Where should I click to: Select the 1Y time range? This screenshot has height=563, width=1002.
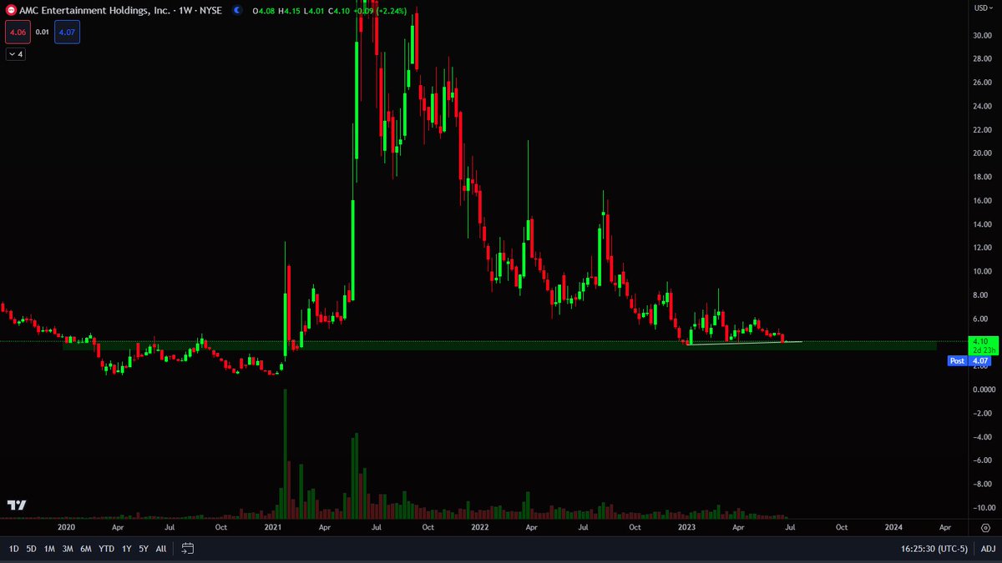tap(126, 549)
